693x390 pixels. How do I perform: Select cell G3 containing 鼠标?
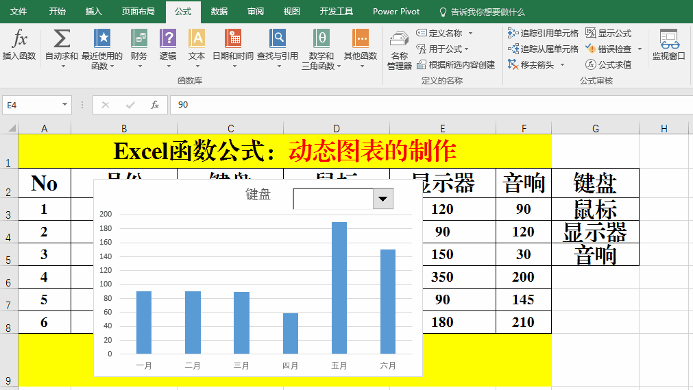pyautogui.click(x=596, y=209)
